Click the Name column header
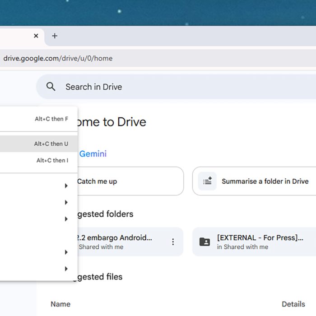Viewport: 316px width, 316px height. tap(60, 304)
